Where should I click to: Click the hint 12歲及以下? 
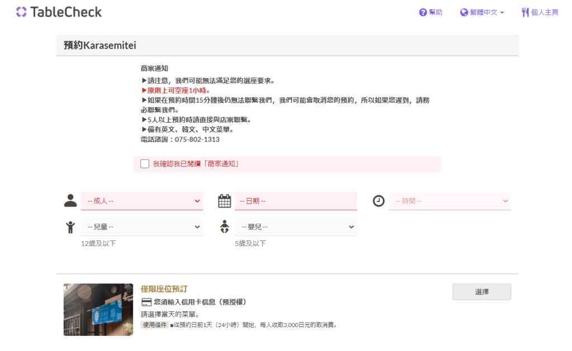pyautogui.click(x=98, y=243)
